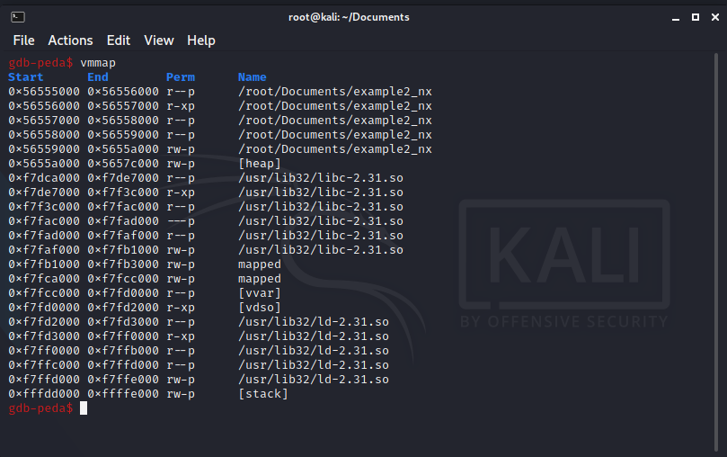Click the top gdb-peda$ prompt
The height and width of the screenshot is (457, 727).
point(40,63)
